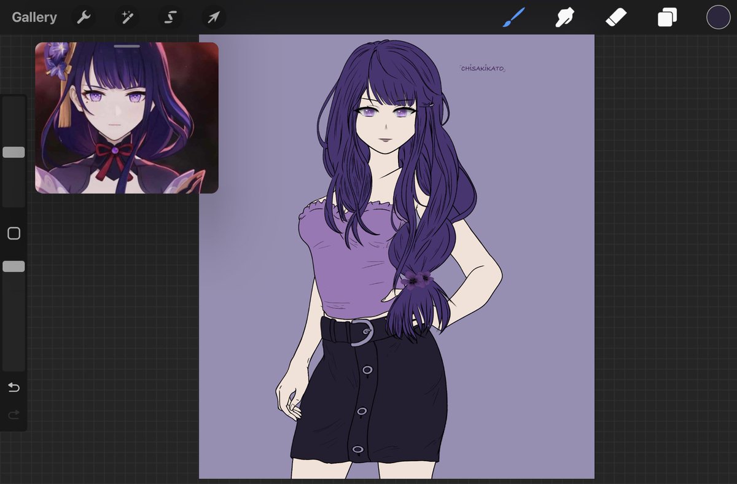The image size is (737, 484).
Task: Open the Layers panel
Action: (667, 17)
